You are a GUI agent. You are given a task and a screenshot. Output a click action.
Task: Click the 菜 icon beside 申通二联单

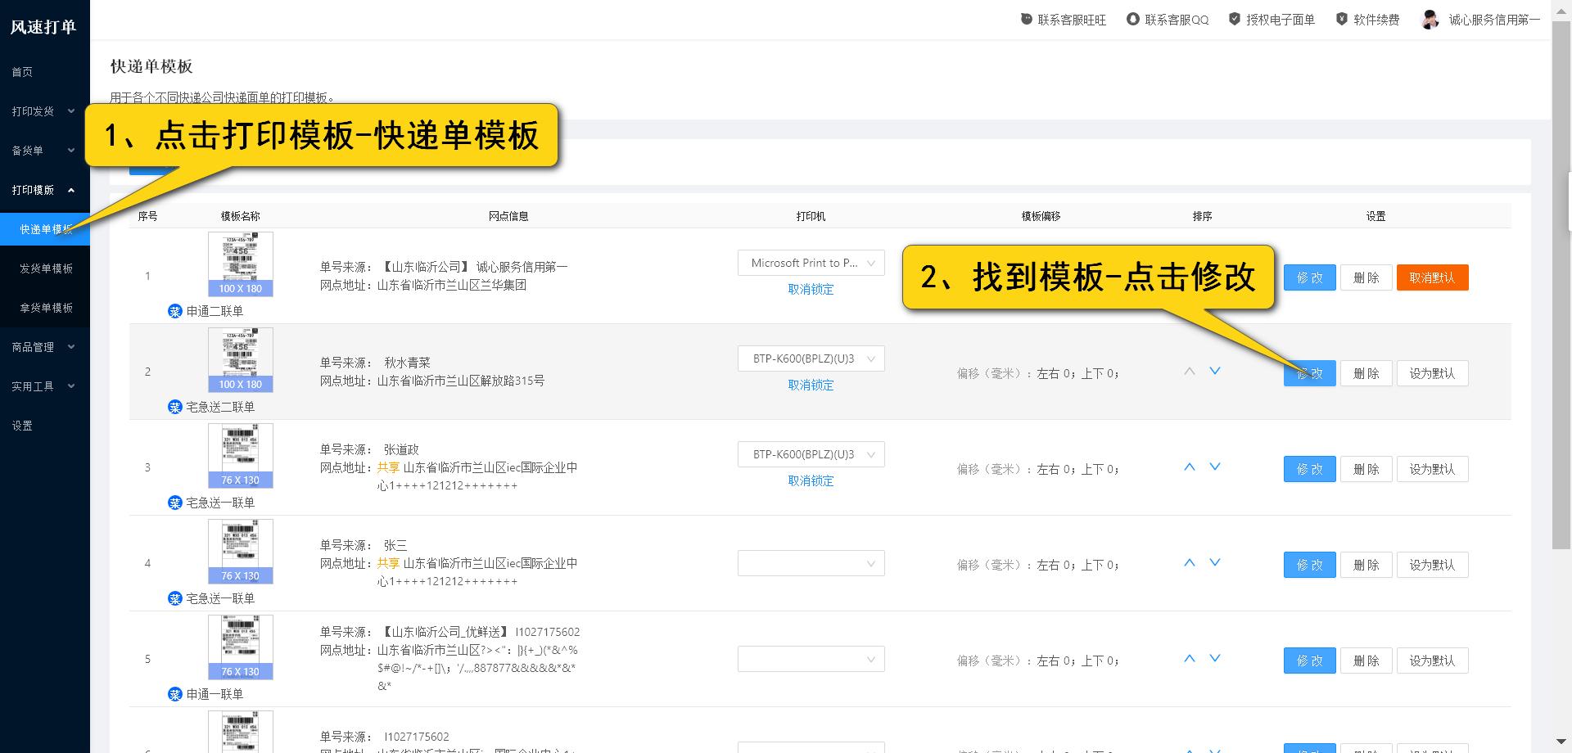click(174, 311)
